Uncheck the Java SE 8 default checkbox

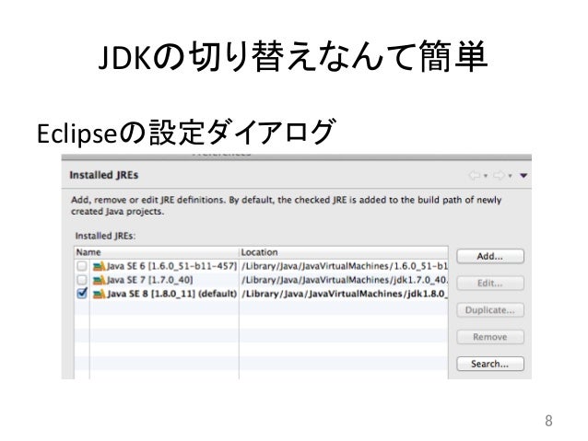(x=82, y=293)
